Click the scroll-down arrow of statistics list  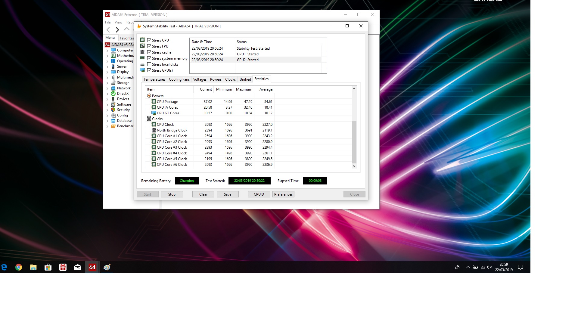coord(354,166)
